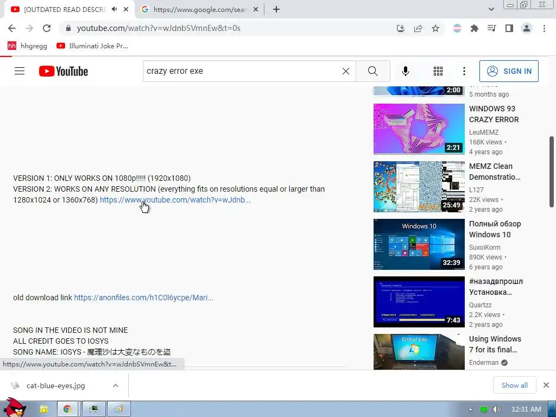
Task: Click Show all downloads
Action: 514,385
